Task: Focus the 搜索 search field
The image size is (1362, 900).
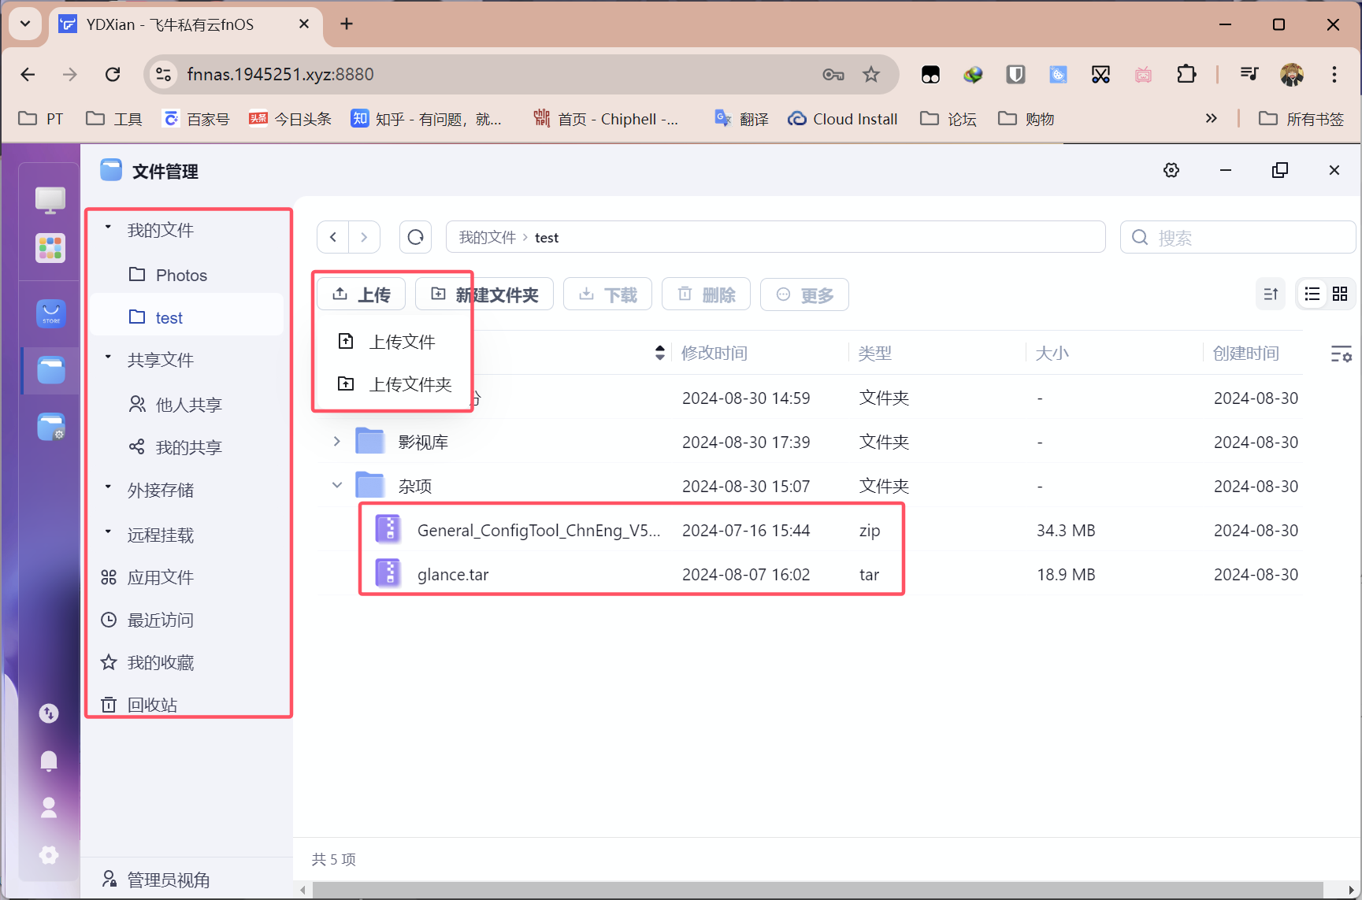Action: (x=1238, y=237)
